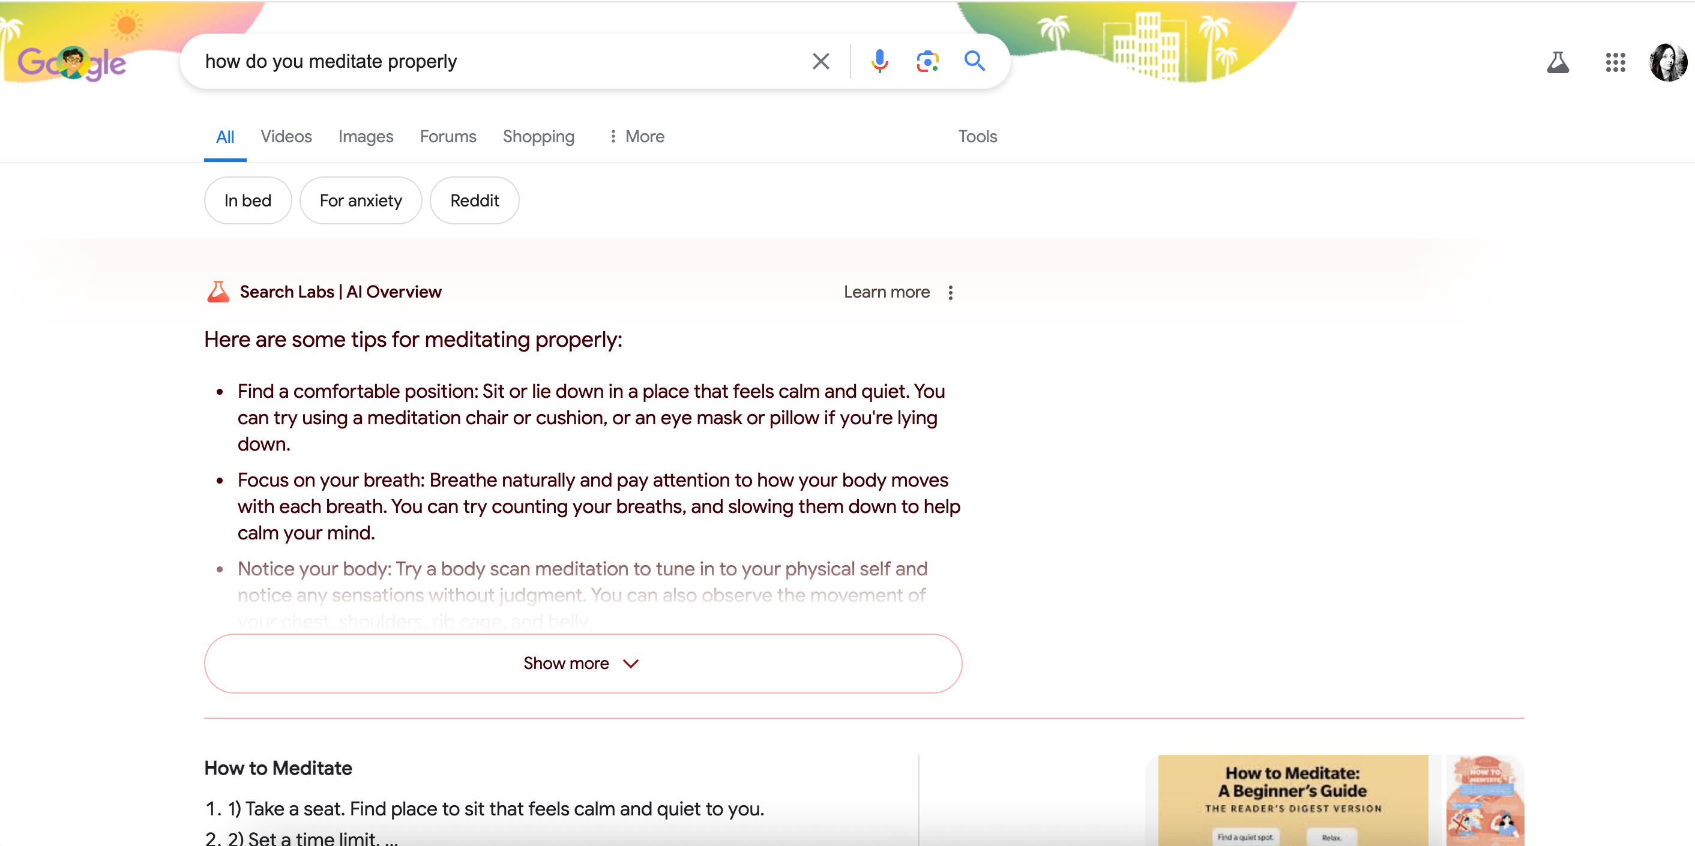Click the Forums filter chip
This screenshot has width=1695, height=846.
point(448,136)
